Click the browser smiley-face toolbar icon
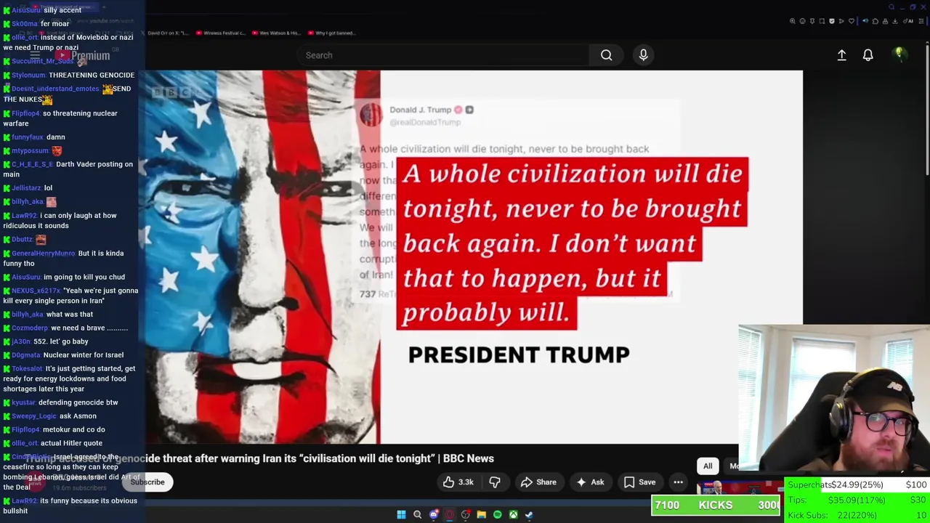Image resolution: width=930 pixels, height=523 pixels. [802, 21]
